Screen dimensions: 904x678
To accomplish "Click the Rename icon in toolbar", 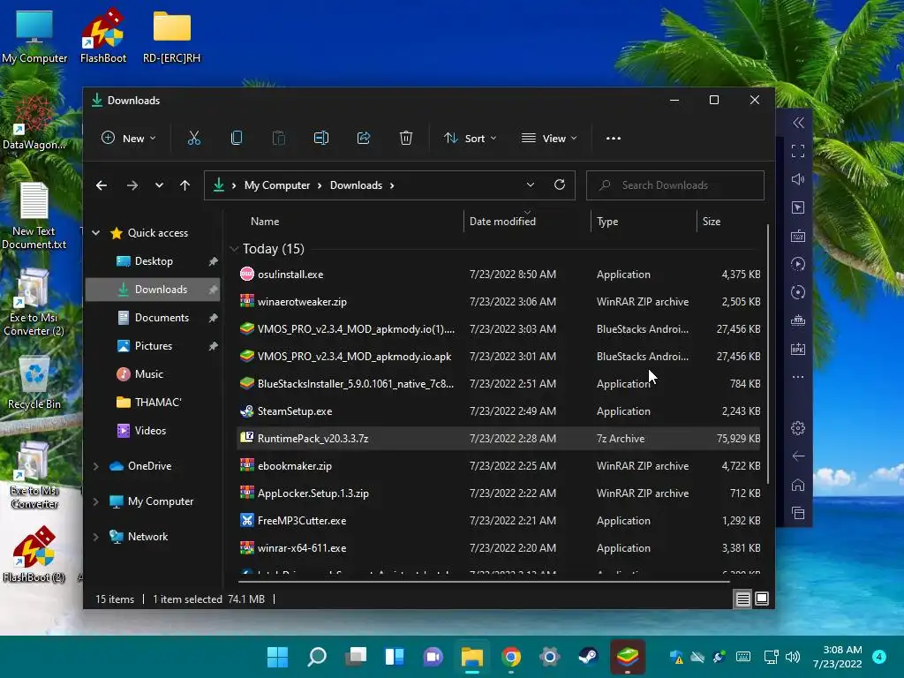I will pyautogui.click(x=321, y=139).
